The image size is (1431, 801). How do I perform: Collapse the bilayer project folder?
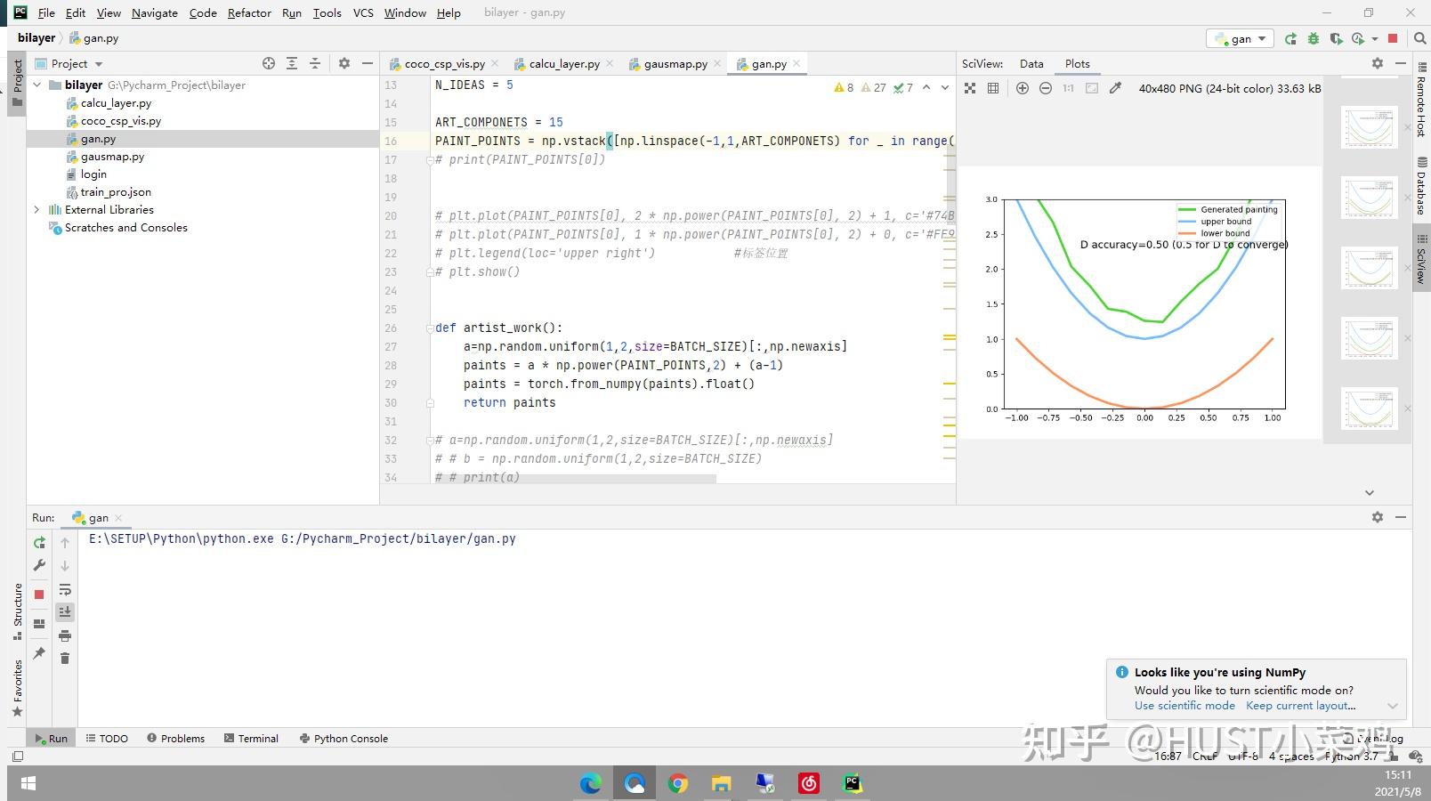36,85
